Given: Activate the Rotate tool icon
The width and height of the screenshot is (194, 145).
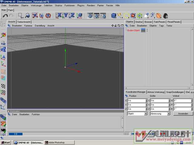Looking at the screenshot, I should coord(48,16).
